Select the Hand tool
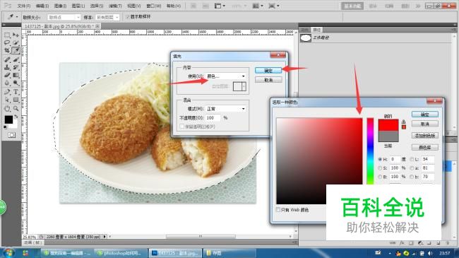This screenshot has height=258, width=459. [7, 109]
